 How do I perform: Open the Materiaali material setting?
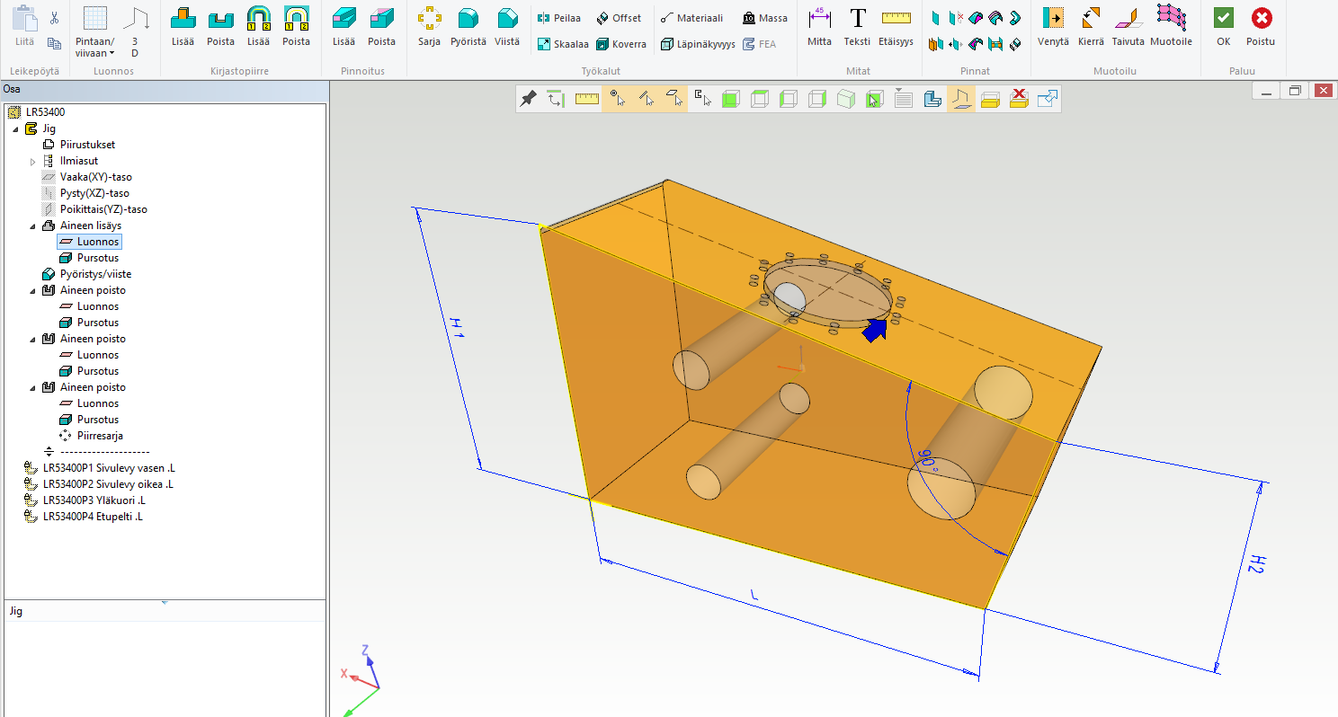(x=691, y=18)
